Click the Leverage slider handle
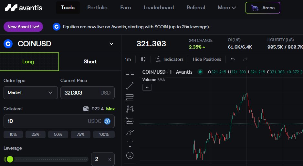The width and height of the screenshot is (303, 166). [10, 159]
